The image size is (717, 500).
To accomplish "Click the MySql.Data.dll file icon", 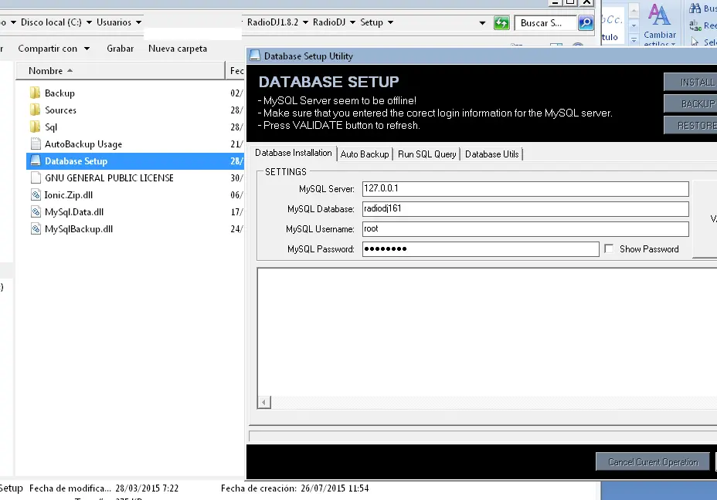I will pos(36,212).
